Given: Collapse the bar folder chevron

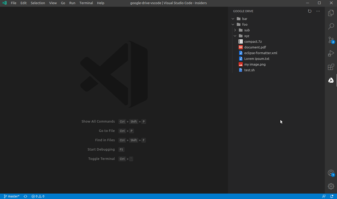Looking at the screenshot, I should [x=233, y=19].
